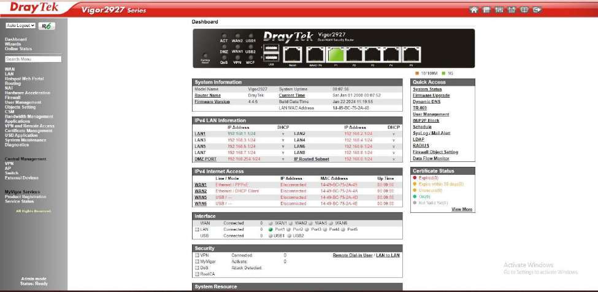Screen dimensions: 598x292
Task: Open the System Maintenance menu
Action: pos(25,140)
